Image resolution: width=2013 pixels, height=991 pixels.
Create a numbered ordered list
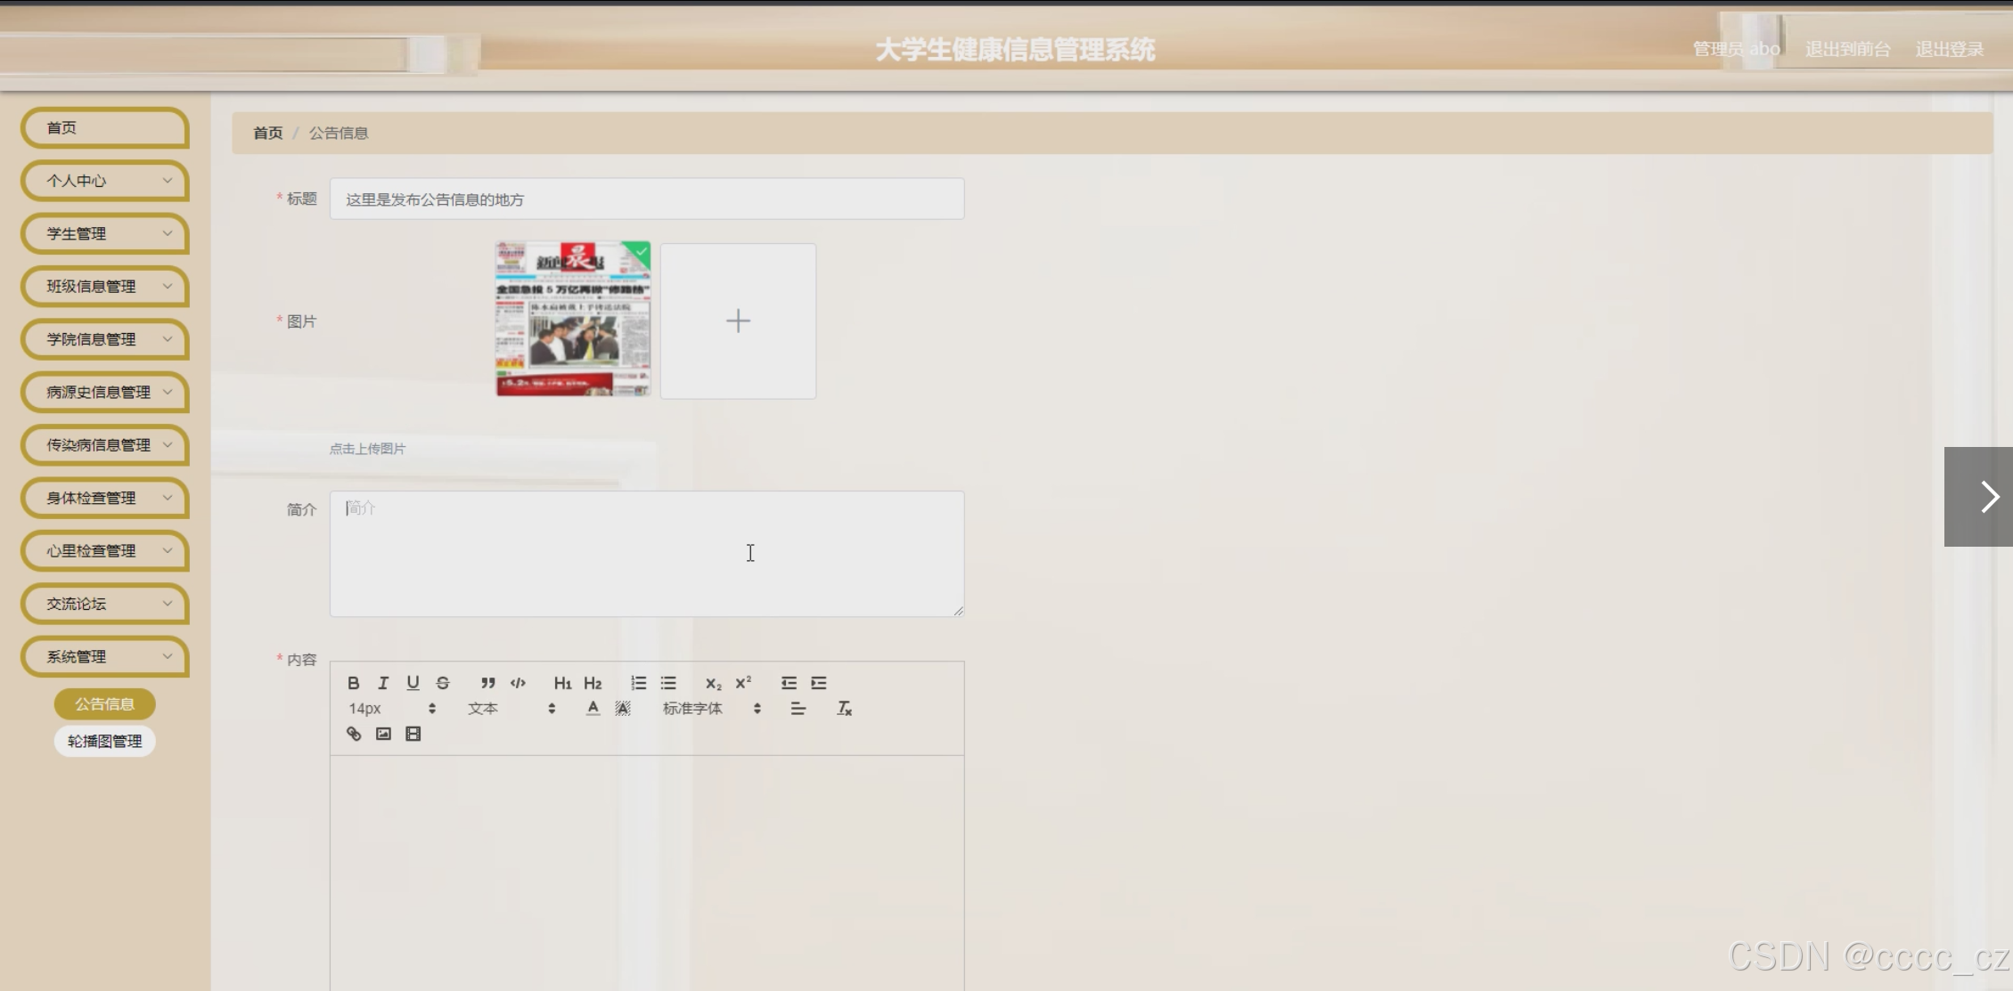point(638,683)
